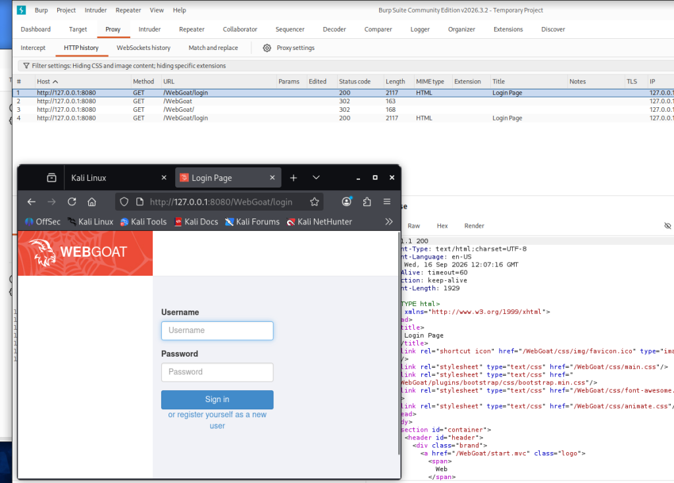674x483 pixels.
Task: Select history row 4 /WebGoat/login
Action: (343, 118)
